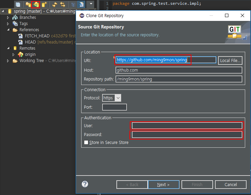Select the References tree item
This screenshot has height=195, width=251.
(x=29, y=29)
